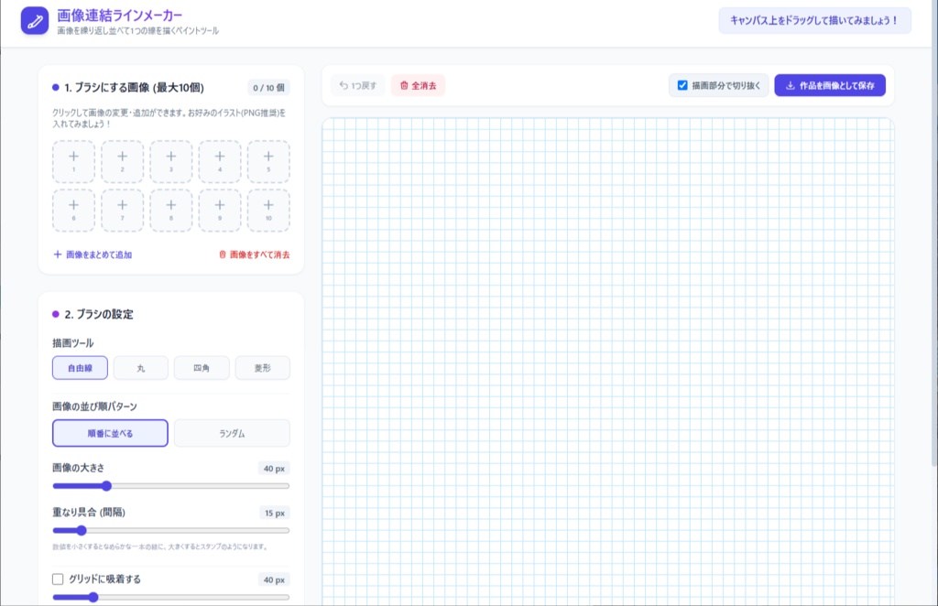
Task: Choose 順番に並べる ordering pattern
Action: coord(110,433)
